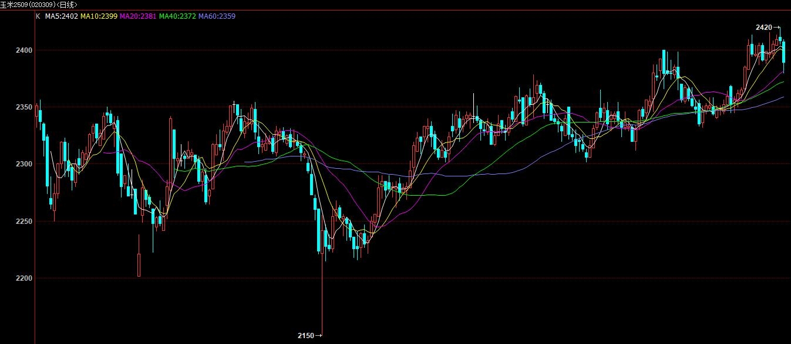Click the right end of green MA40 line
The image size is (791, 344).
point(783,82)
